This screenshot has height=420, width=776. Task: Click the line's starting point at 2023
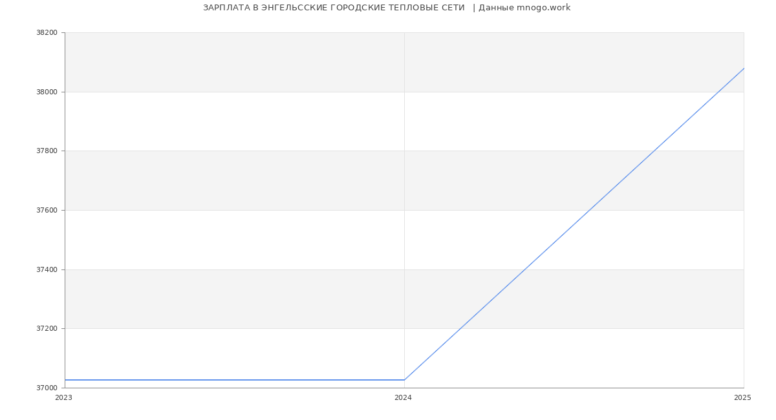(65, 380)
